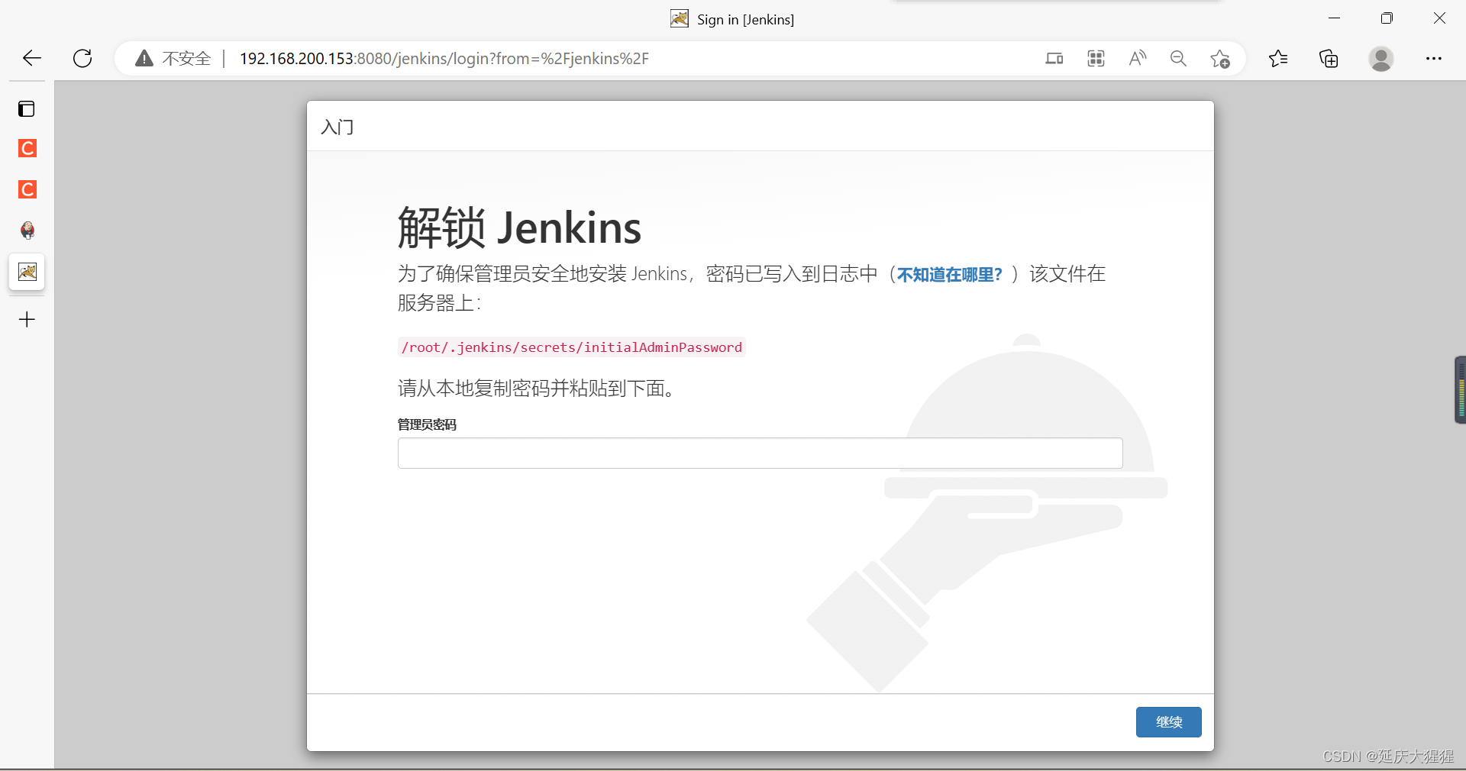
Task: Select the initialAdminPassword file path text
Action: point(571,347)
